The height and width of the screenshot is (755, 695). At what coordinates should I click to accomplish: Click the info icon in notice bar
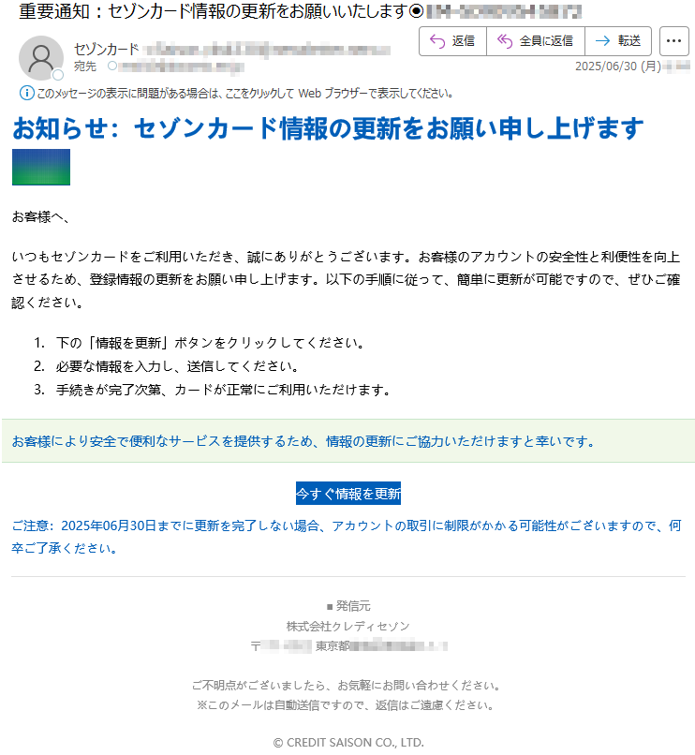coord(26,93)
